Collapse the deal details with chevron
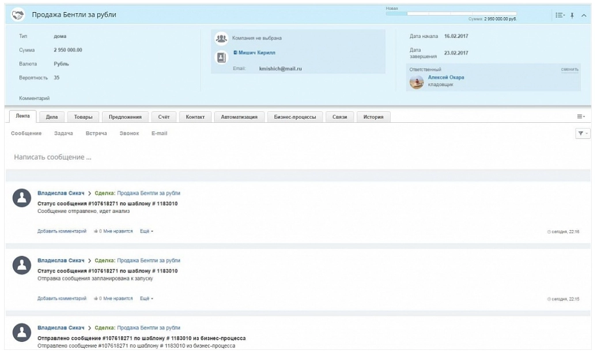 (583, 14)
